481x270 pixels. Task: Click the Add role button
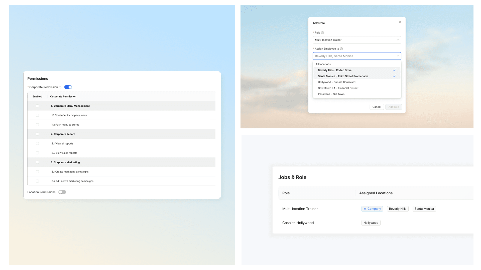click(393, 107)
